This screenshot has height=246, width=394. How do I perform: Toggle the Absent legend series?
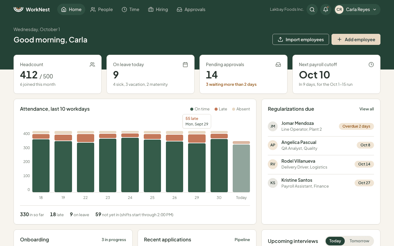pos(241,109)
